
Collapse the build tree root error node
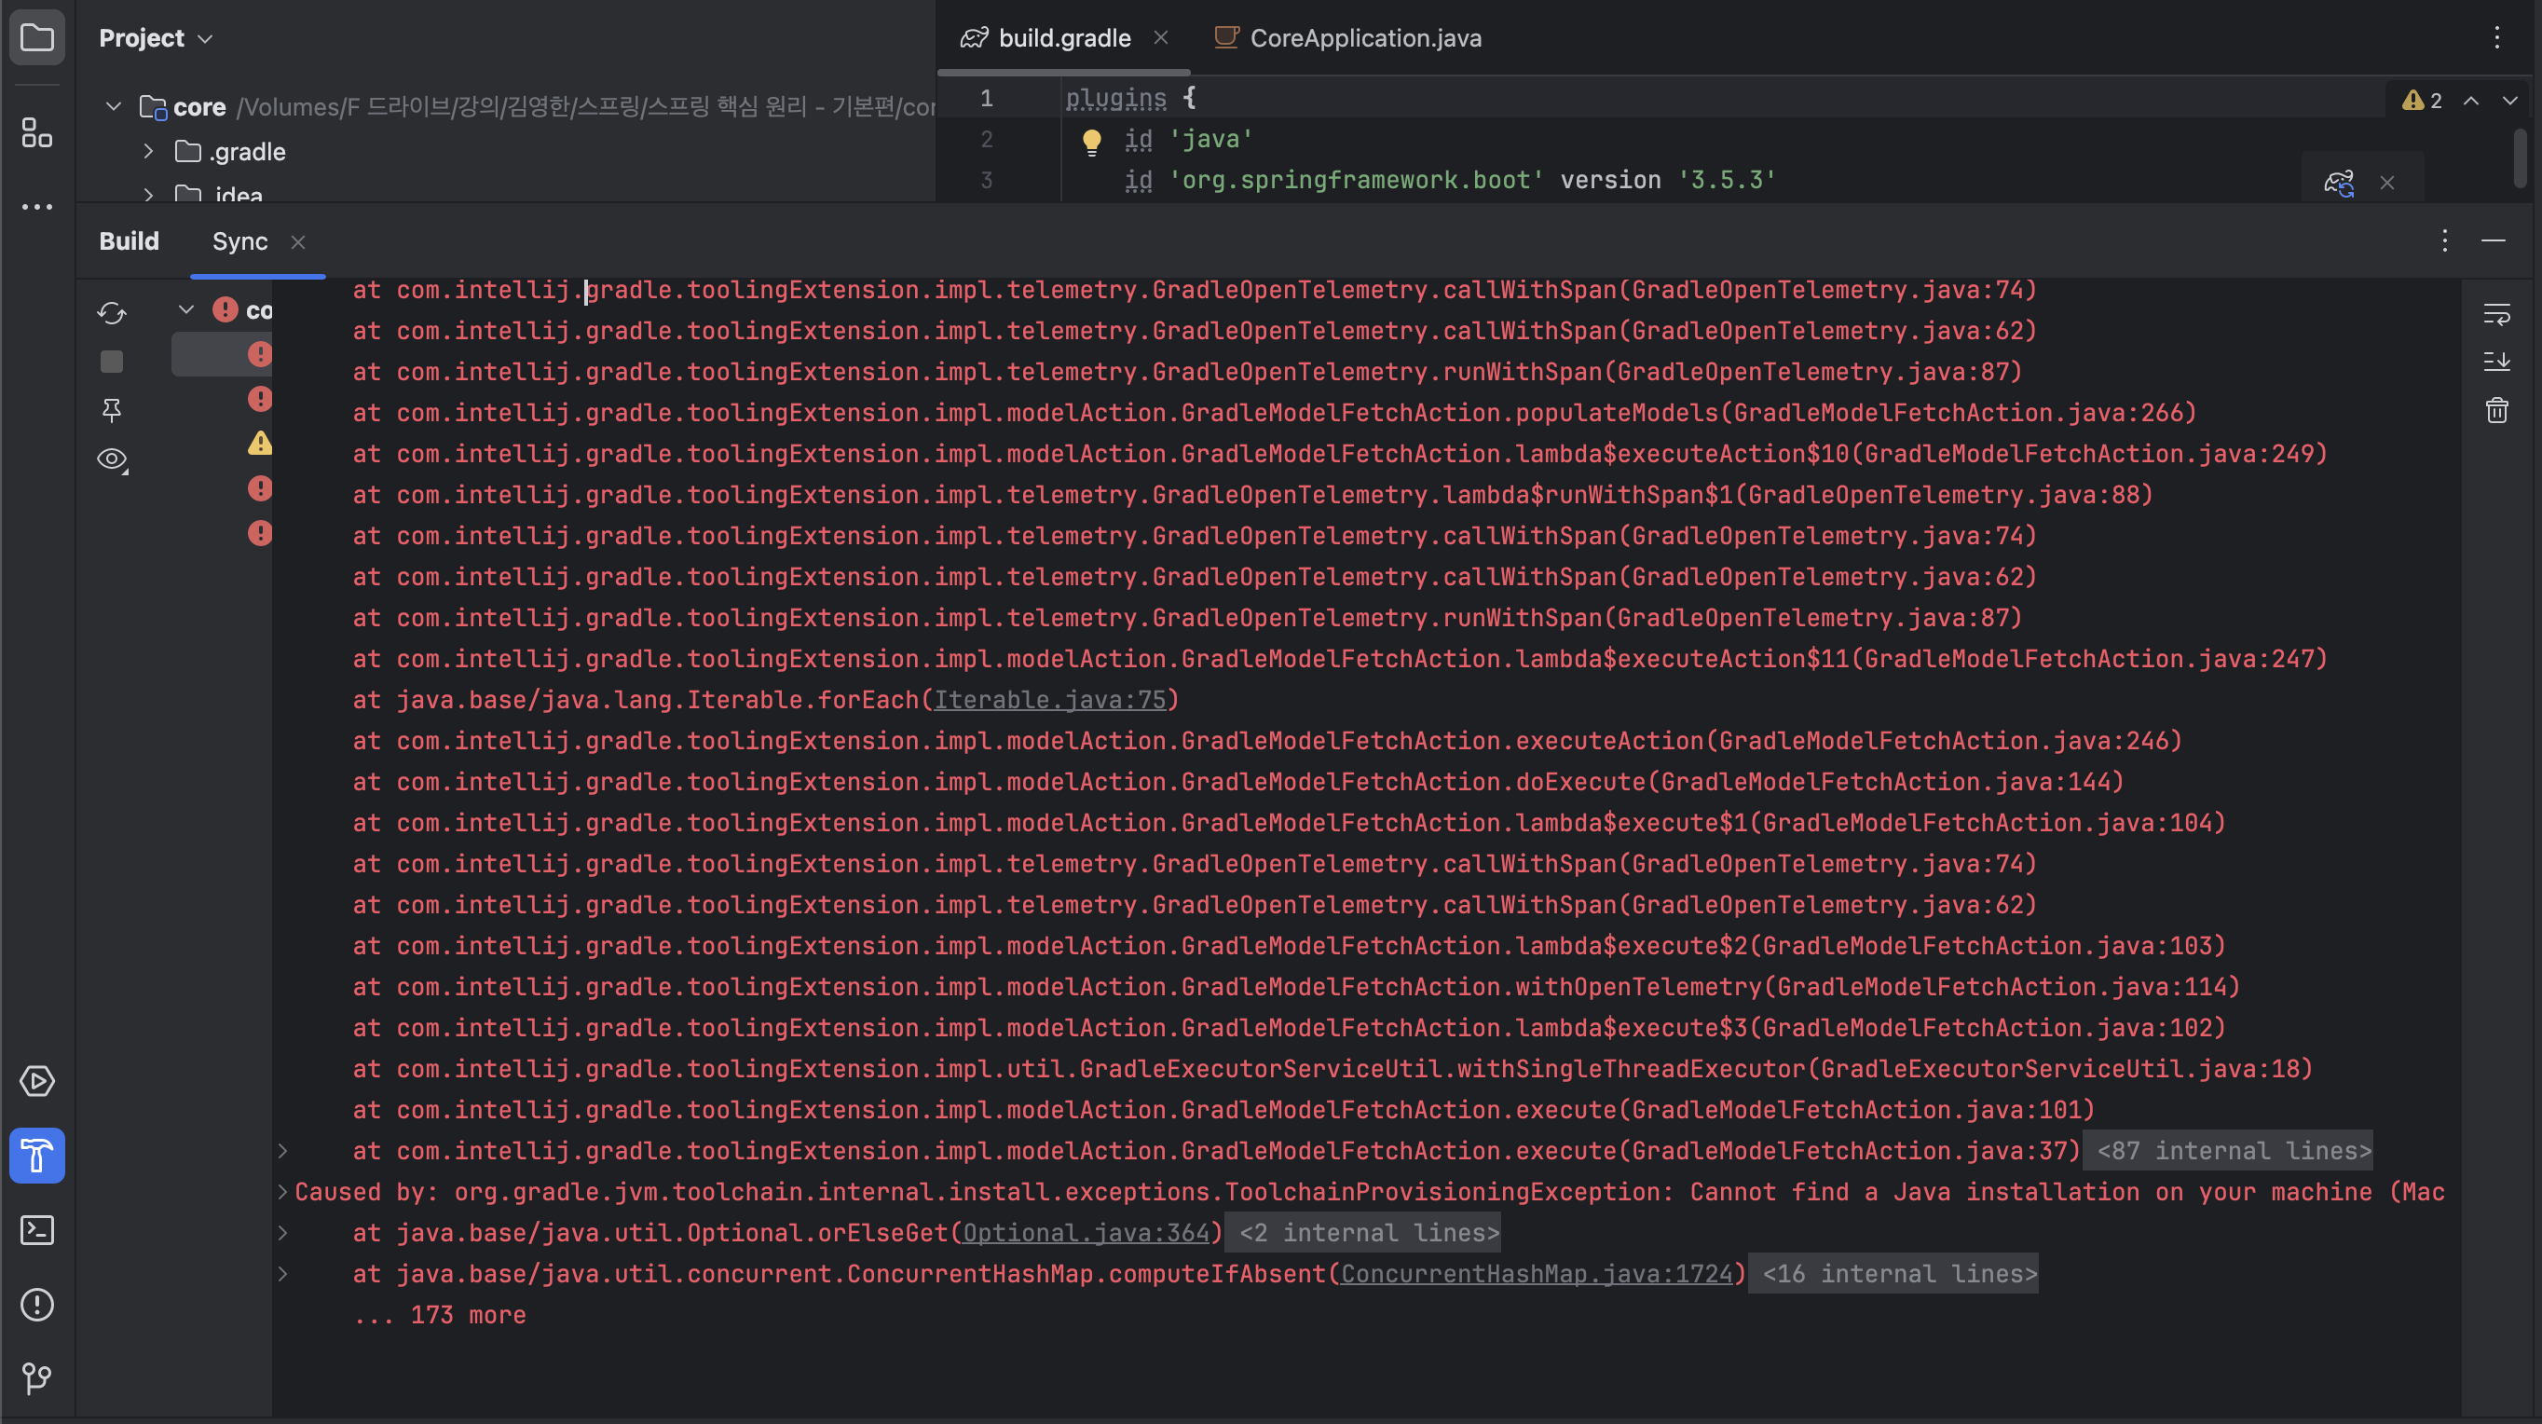click(x=185, y=309)
